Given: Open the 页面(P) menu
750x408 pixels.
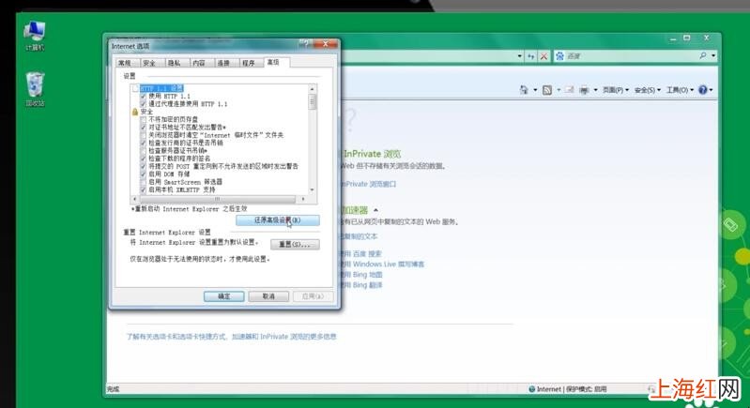Looking at the screenshot, I should 615,90.
